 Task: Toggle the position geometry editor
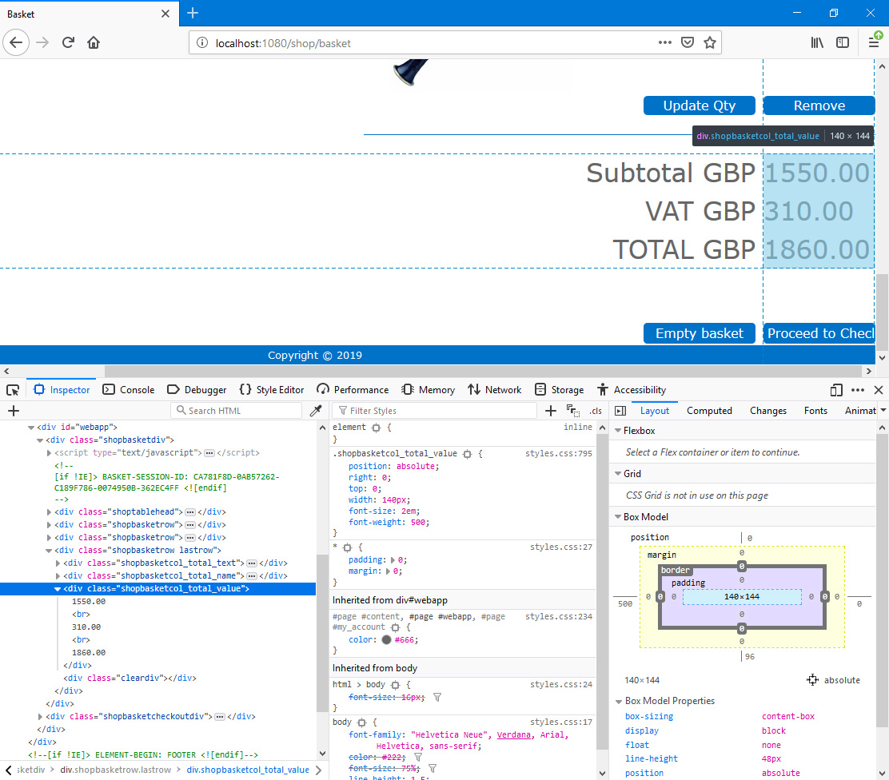point(812,679)
